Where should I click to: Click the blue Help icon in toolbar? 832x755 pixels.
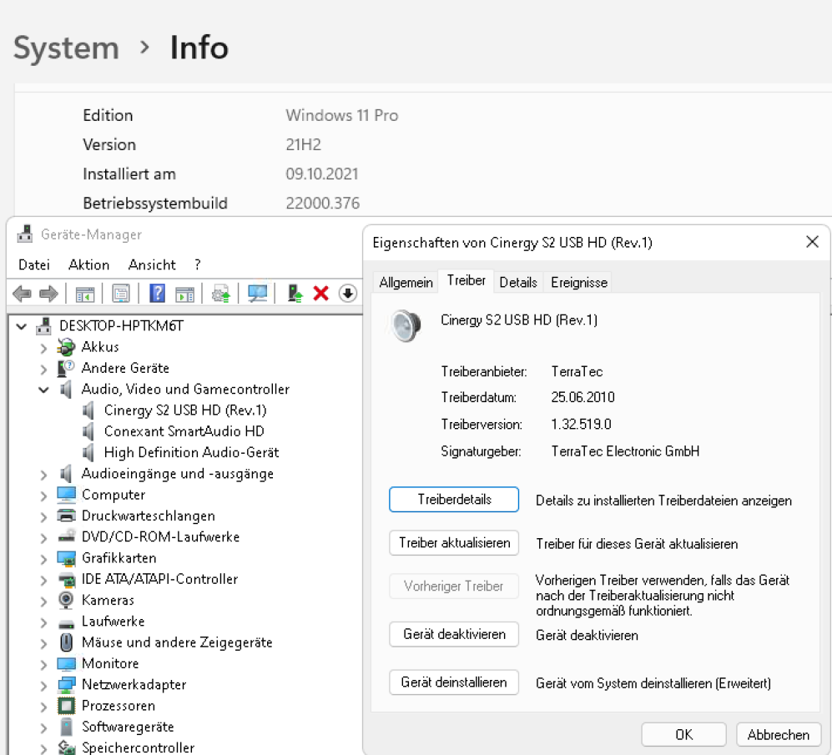(157, 293)
